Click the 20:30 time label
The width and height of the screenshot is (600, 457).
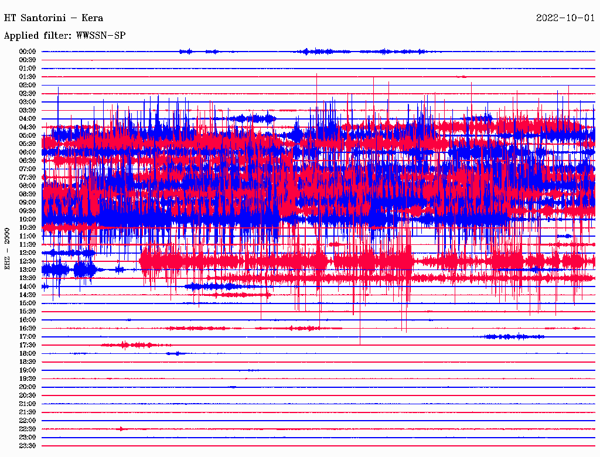(x=28, y=395)
